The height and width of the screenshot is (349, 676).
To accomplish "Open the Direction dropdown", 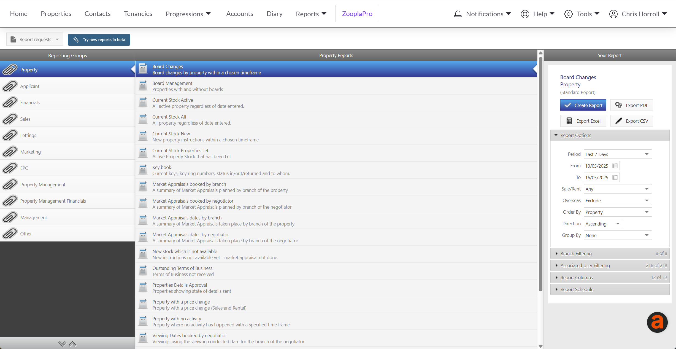I will [603, 224].
